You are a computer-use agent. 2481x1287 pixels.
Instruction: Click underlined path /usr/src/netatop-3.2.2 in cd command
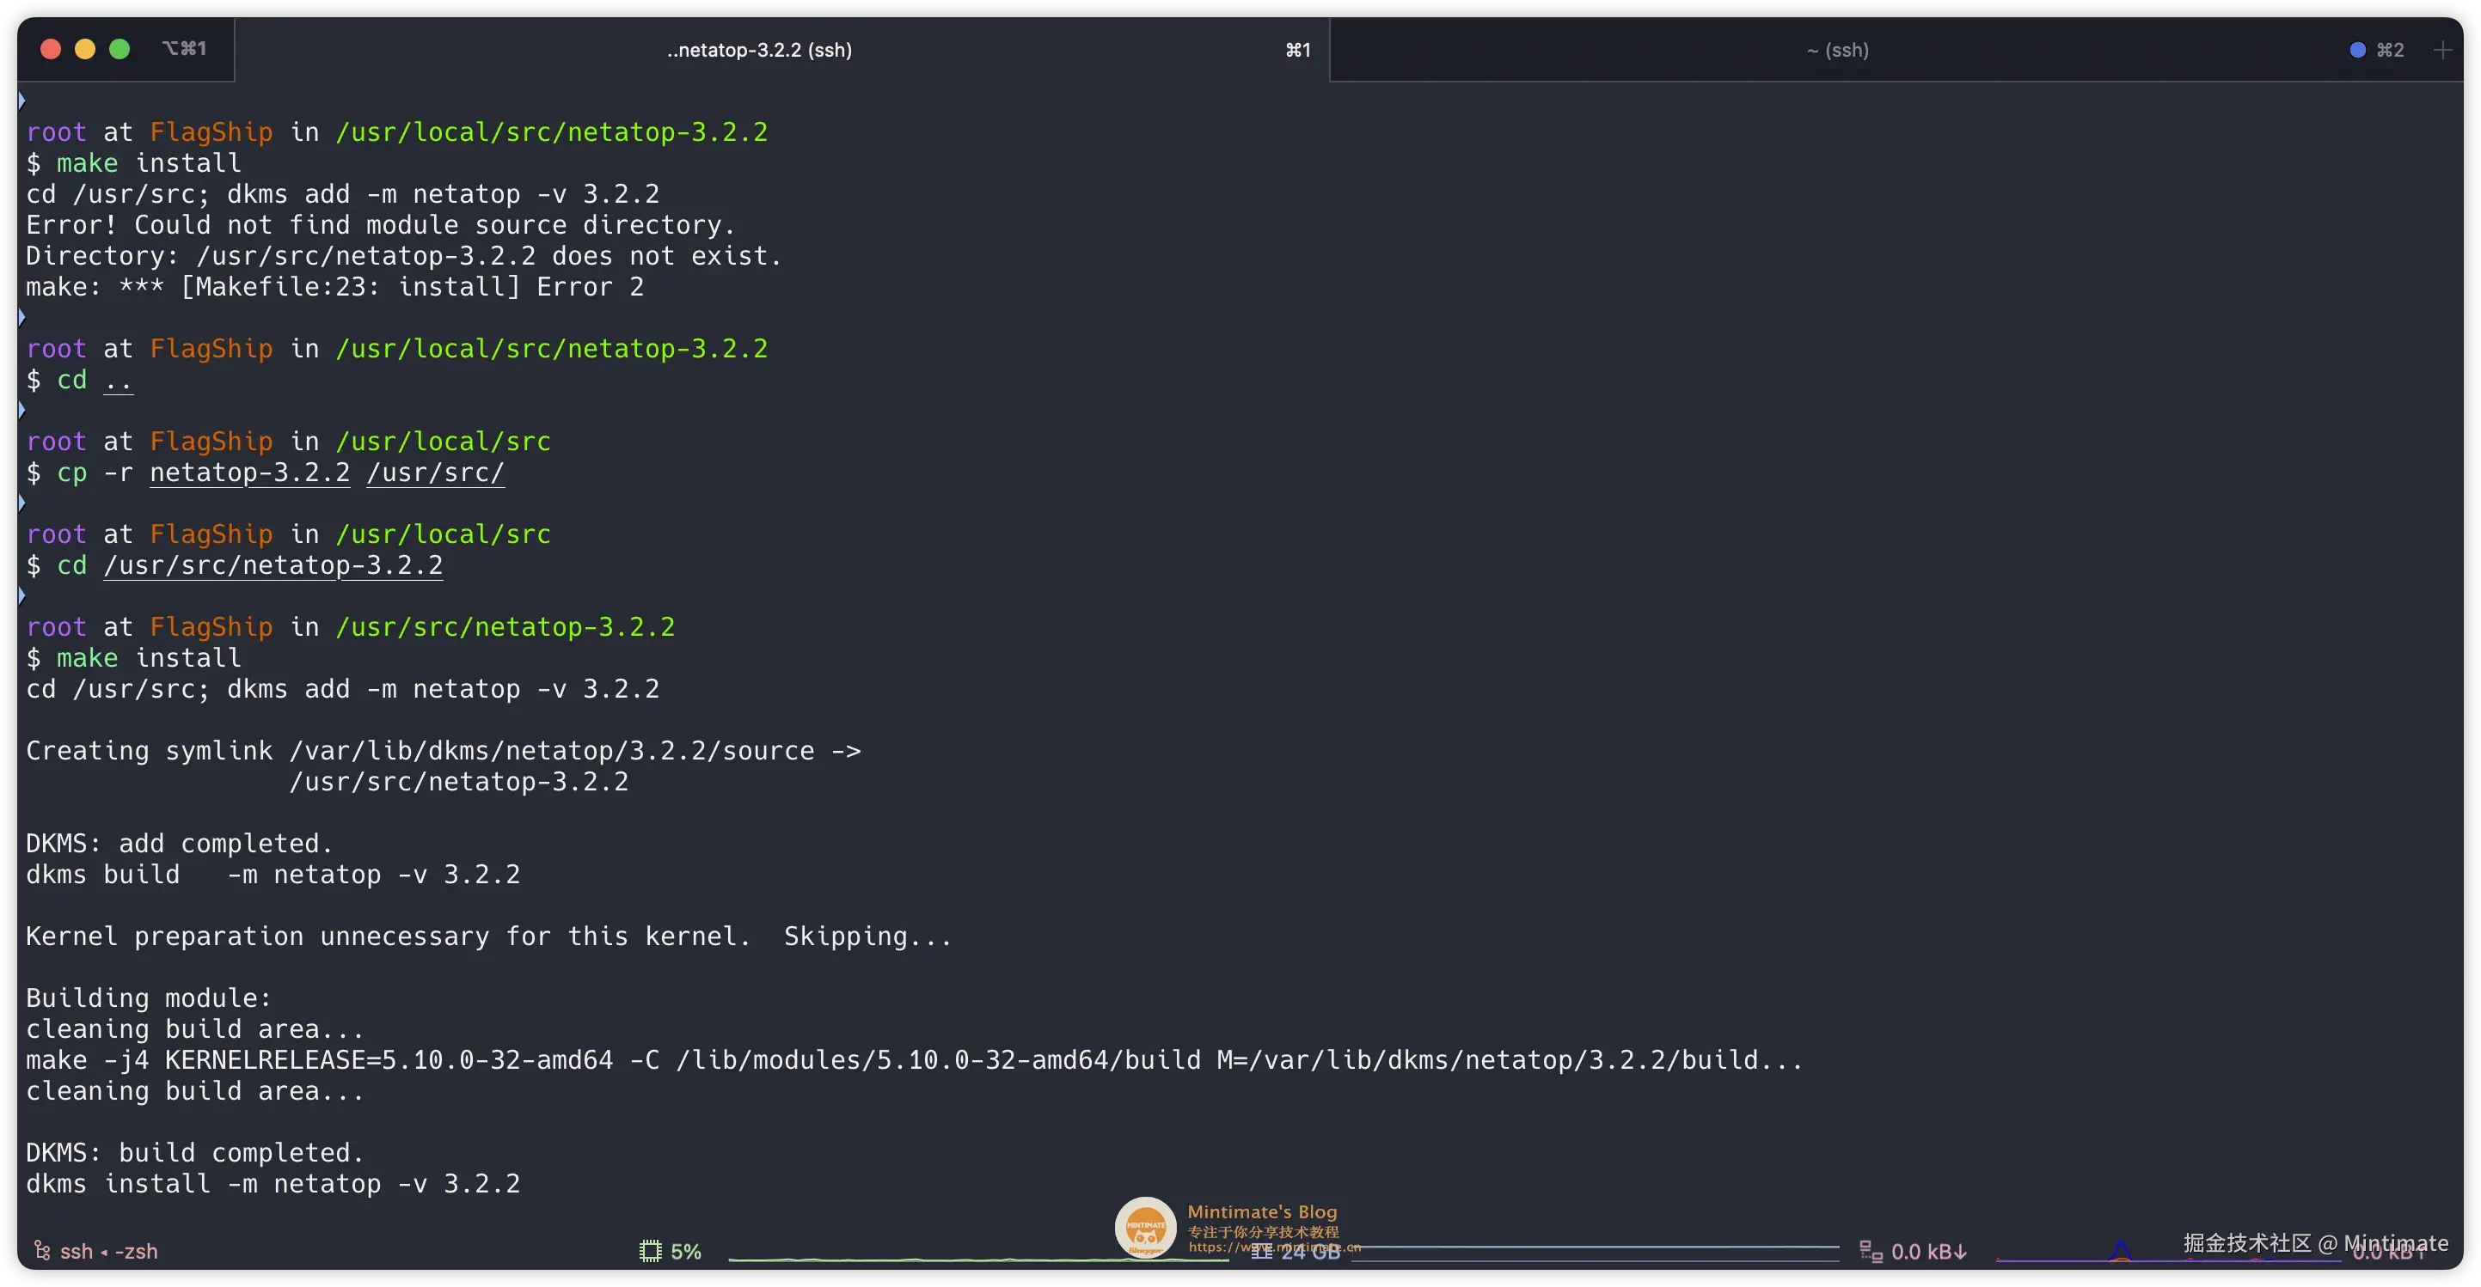pos(273,565)
